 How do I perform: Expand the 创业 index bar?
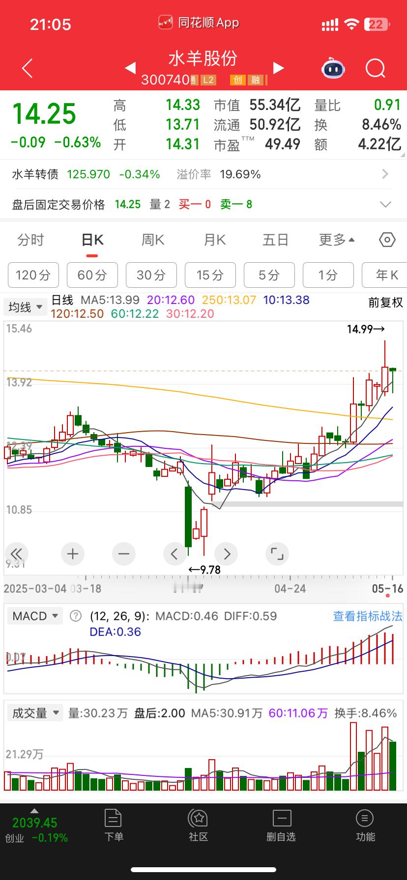tap(34, 827)
